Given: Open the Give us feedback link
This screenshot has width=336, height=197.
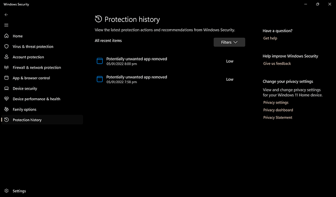Looking at the screenshot, I should click(277, 63).
